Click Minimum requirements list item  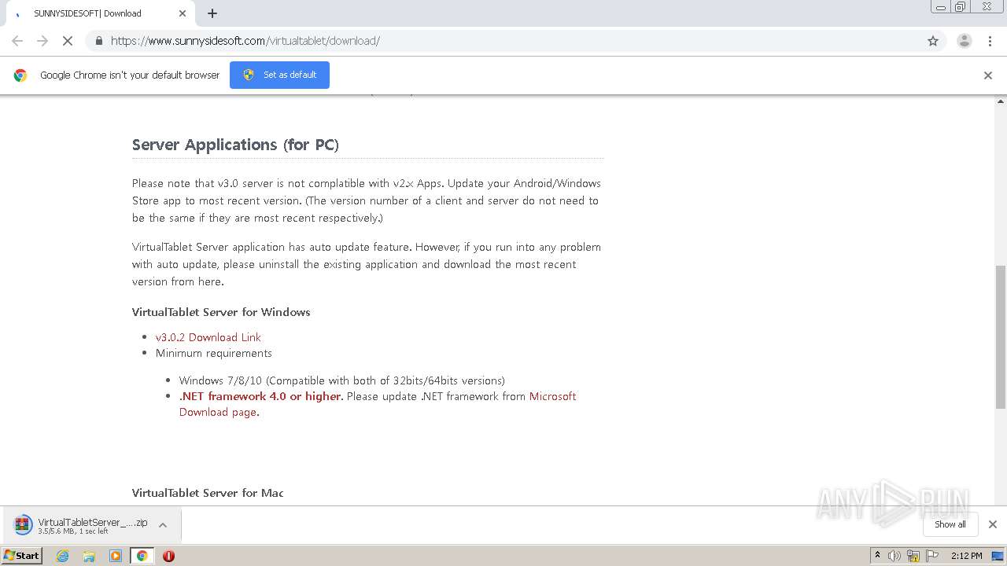click(x=214, y=353)
